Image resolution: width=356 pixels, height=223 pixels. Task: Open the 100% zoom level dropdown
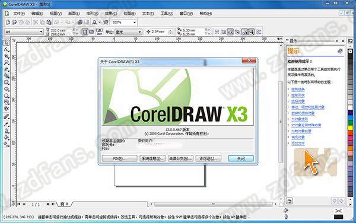(135, 22)
